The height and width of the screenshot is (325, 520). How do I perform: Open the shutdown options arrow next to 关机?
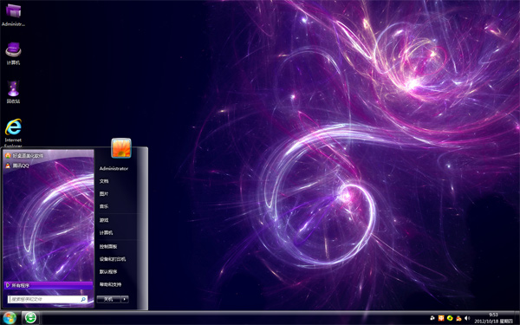pos(125,299)
